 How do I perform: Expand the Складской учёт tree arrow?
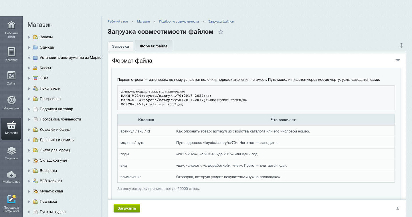[29, 160]
